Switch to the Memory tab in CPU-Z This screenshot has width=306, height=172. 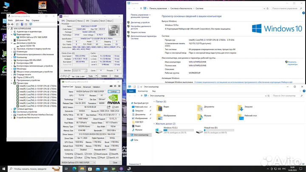coord(80,21)
